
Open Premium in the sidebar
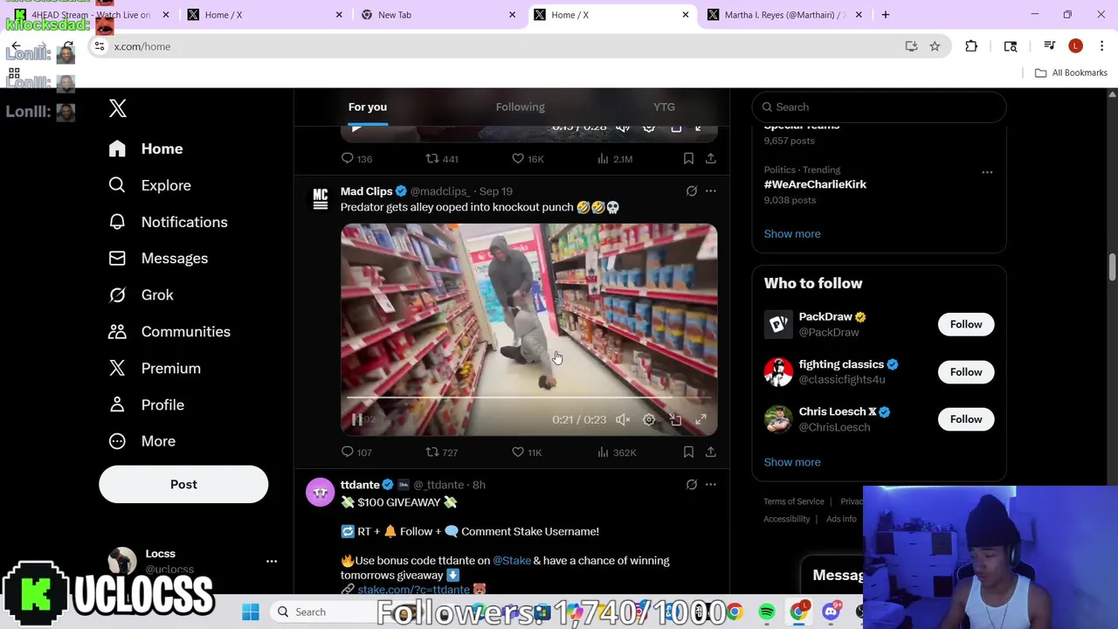[155, 369]
